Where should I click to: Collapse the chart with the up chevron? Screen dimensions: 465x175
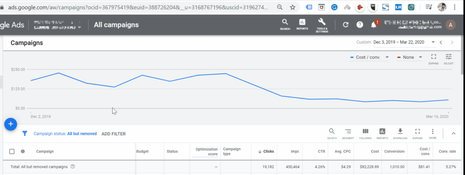[x=454, y=134]
